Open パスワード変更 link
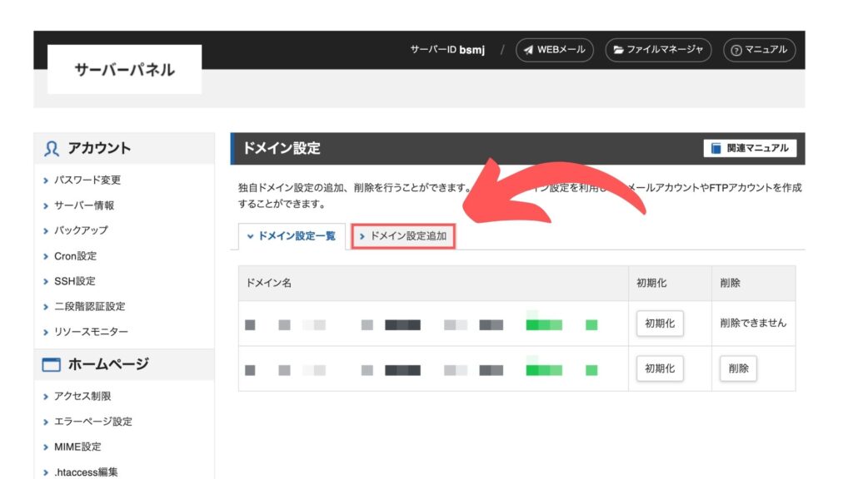 point(87,180)
